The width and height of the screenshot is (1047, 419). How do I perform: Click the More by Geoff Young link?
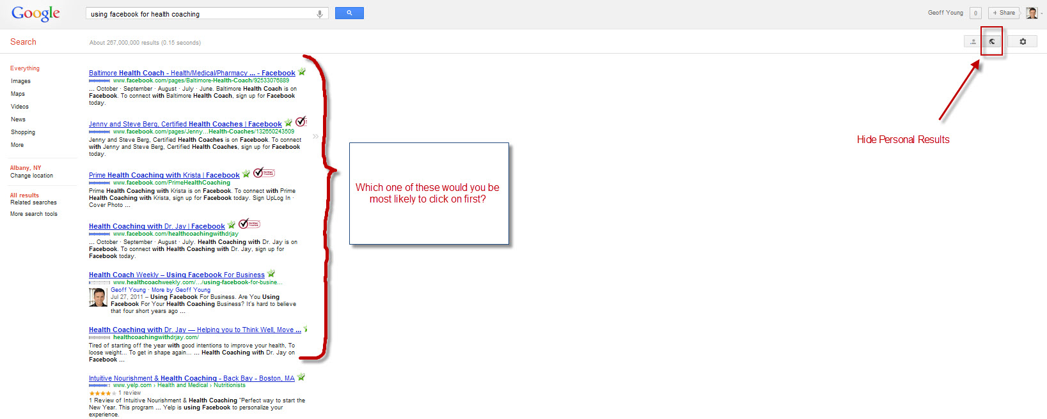[181, 290]
